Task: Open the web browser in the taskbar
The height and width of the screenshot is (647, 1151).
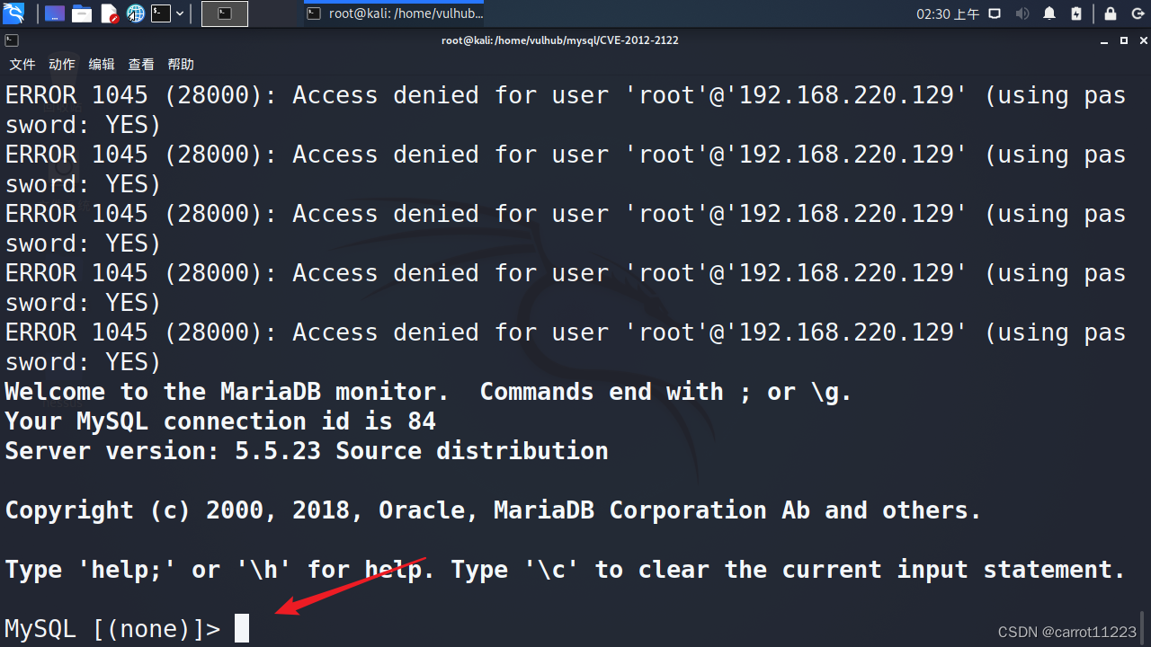Action: pos(135,13)
